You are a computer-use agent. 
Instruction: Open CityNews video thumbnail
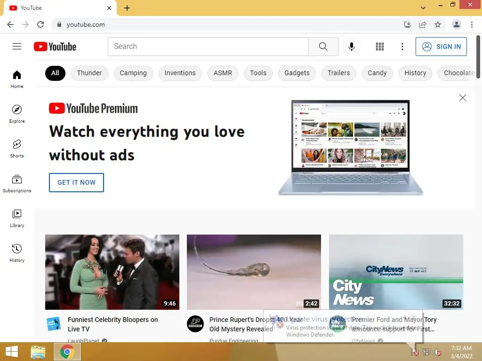(396, 272)
